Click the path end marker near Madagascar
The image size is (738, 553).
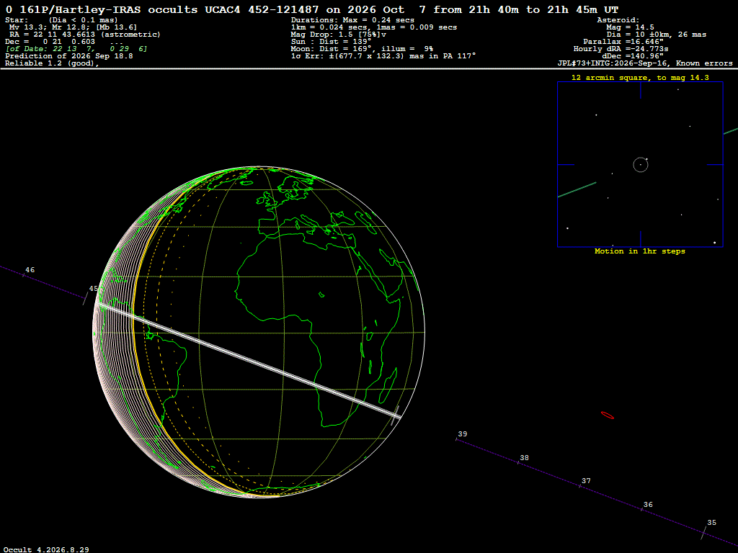(396, 415)
